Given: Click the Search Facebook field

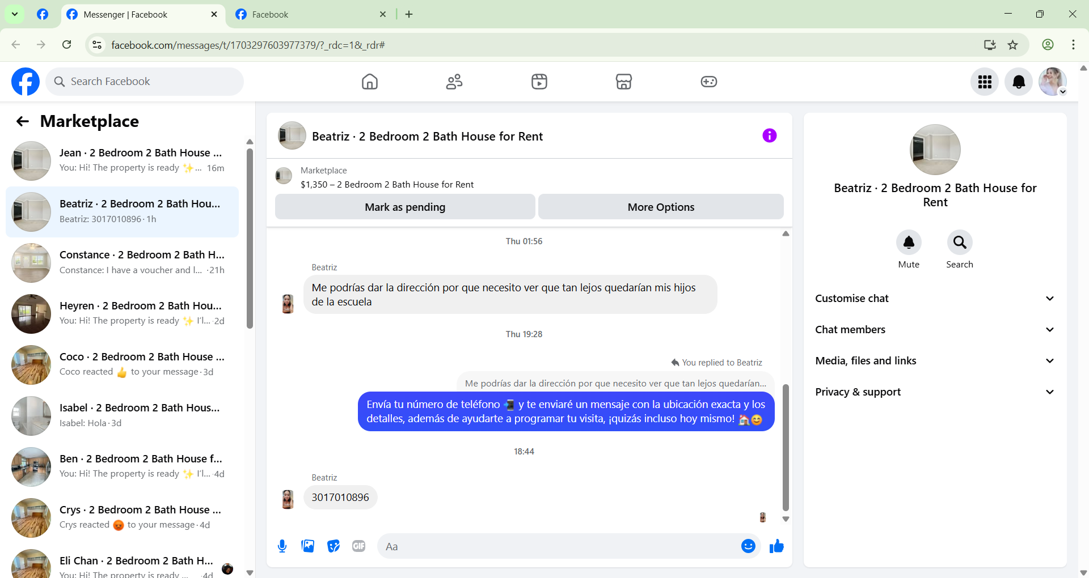Looking at the screenshot, I should (x=145, y=82).
